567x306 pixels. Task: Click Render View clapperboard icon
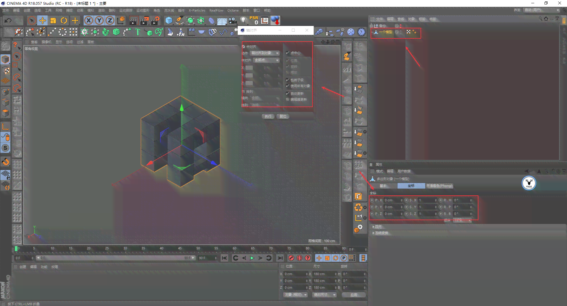click(133, 20)
